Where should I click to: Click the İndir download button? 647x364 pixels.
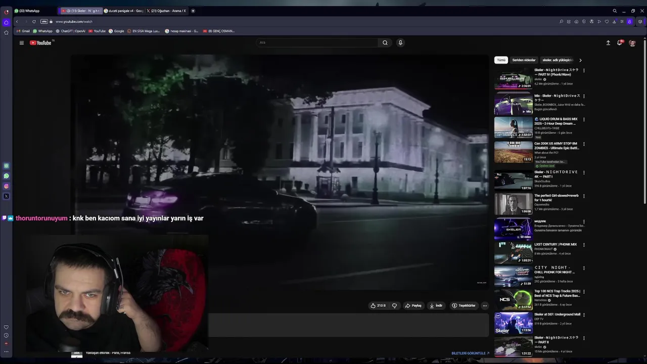[436, 305]
